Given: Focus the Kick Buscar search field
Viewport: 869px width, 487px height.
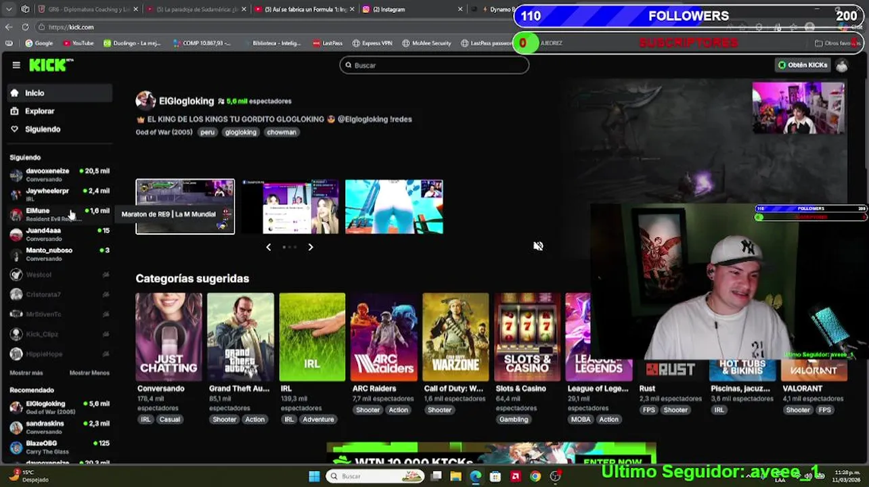Looking at the screenshot, I should [x=434, y=65].
